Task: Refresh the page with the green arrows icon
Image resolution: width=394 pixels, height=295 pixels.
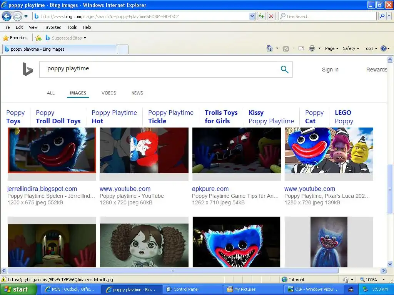Action: pos(261,16)
